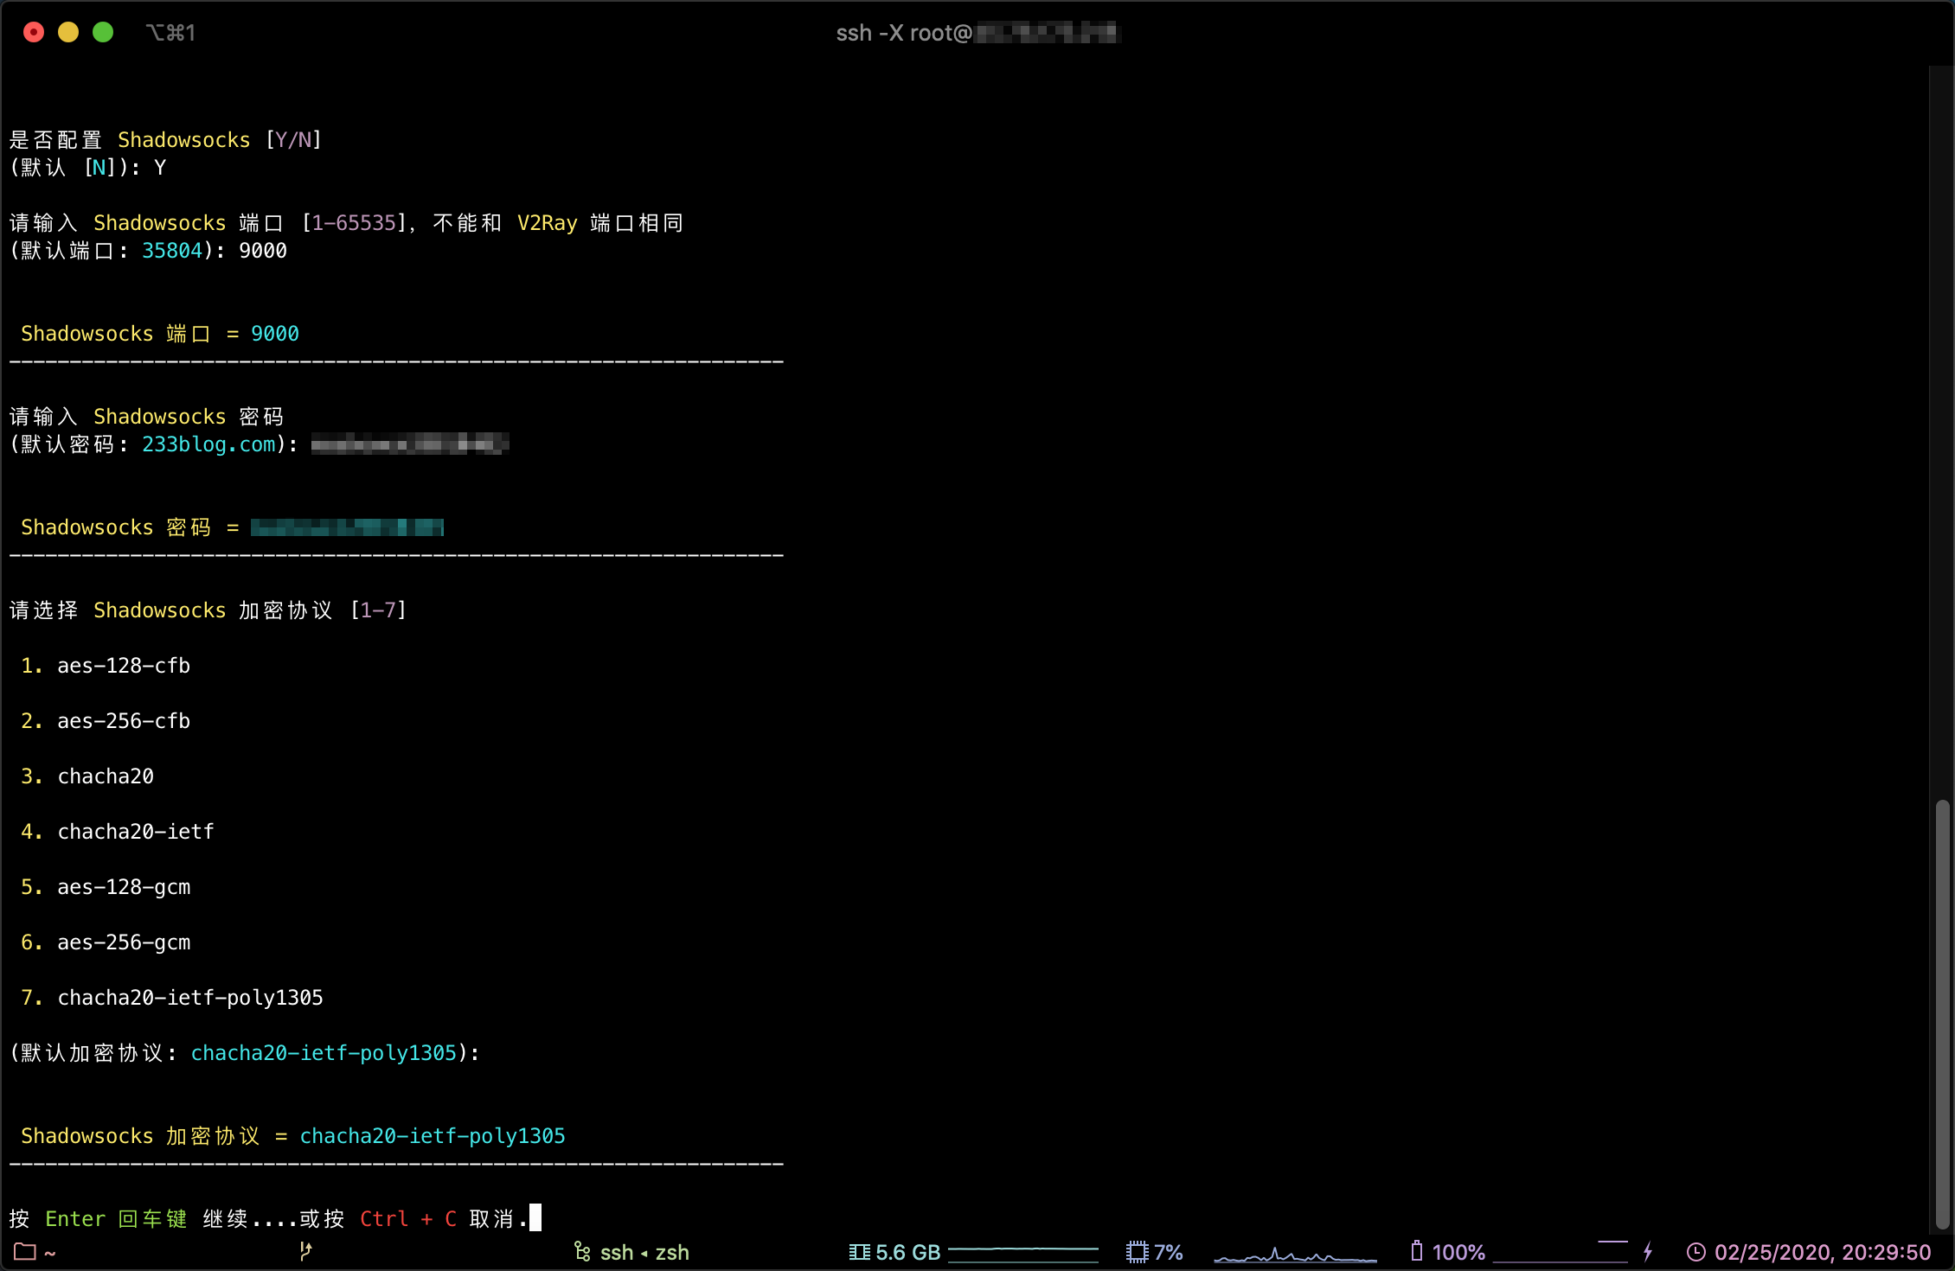Minimize window with the yellow button
Viewport: 1955px width, 1271px height.
(x=68, y=32)
